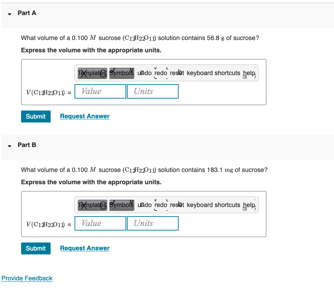Collapse the Part B section
This screenshot has width=334, height=306.
point(9,146)
